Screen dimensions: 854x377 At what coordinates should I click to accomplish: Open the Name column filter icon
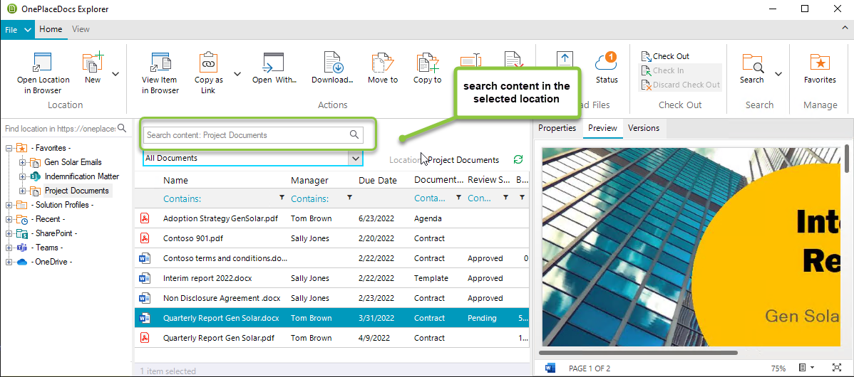pyautogui.click(x=282, y=196)
